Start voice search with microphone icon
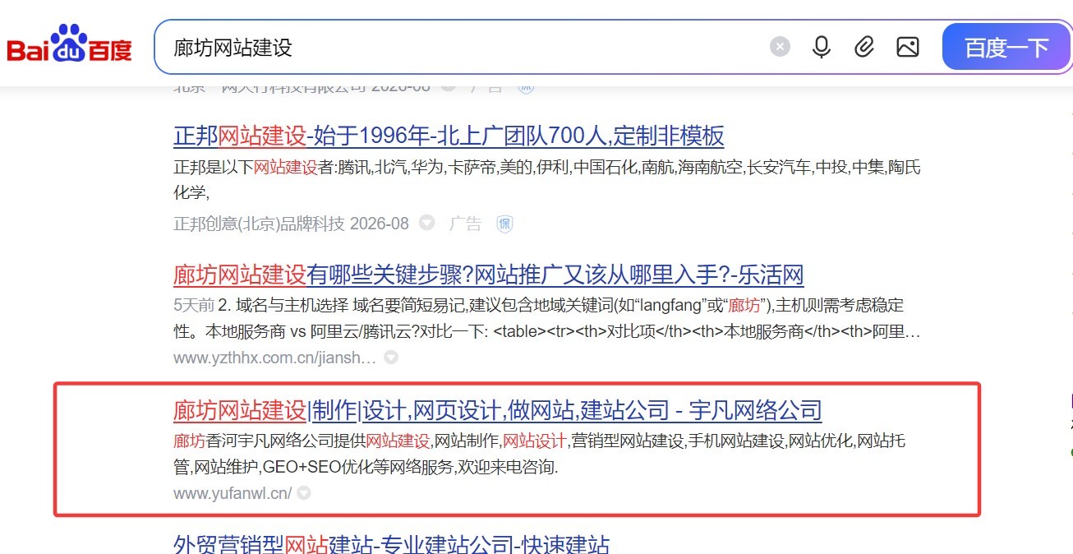1073x554 pixels. point(821,47)
